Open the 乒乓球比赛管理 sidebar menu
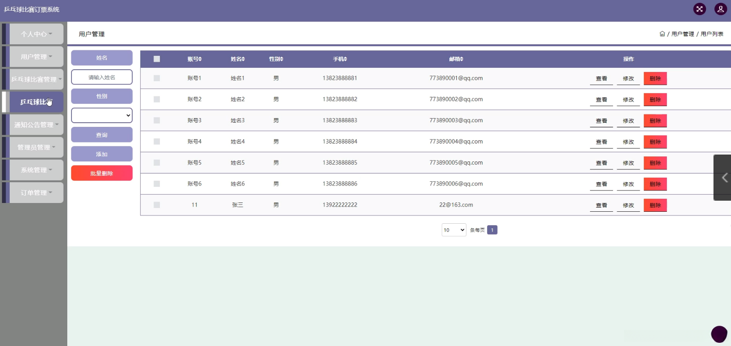The width and height of the screenshot is (731, 346). click(36, 79)
